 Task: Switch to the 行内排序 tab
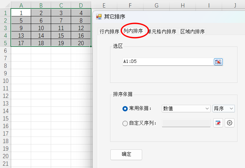click(x=109, y=31)
